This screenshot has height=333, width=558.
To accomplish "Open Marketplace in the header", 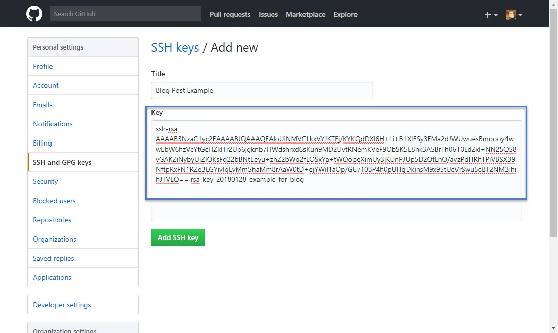I will click(x=306, y=14).
